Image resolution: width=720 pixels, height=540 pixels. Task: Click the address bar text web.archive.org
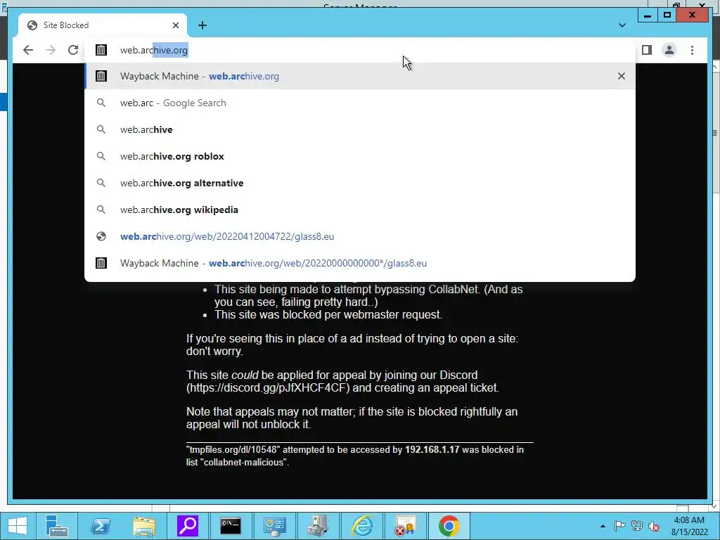coord(154,50)
